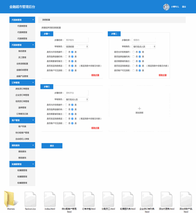This screenshot has width=196, height=213.
Task: Collapse the 订单管理 sidebar section
Action: [22, 83]
